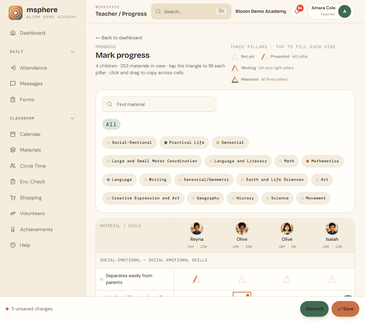Viewport: 365px width, 321px height.
Task: Select the All filter chip
Action: pos(111,124)
